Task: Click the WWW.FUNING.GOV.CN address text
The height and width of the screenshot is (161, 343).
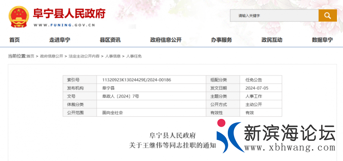Action: [x=64, y=25]
